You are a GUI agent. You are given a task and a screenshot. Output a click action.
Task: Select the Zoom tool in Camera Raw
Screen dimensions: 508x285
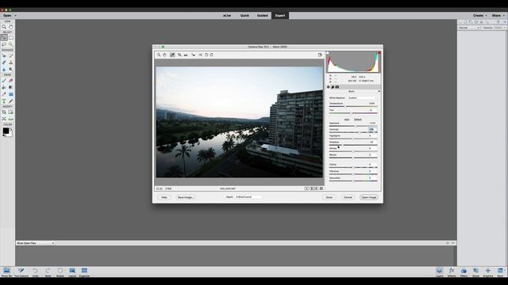pos(159,55)
